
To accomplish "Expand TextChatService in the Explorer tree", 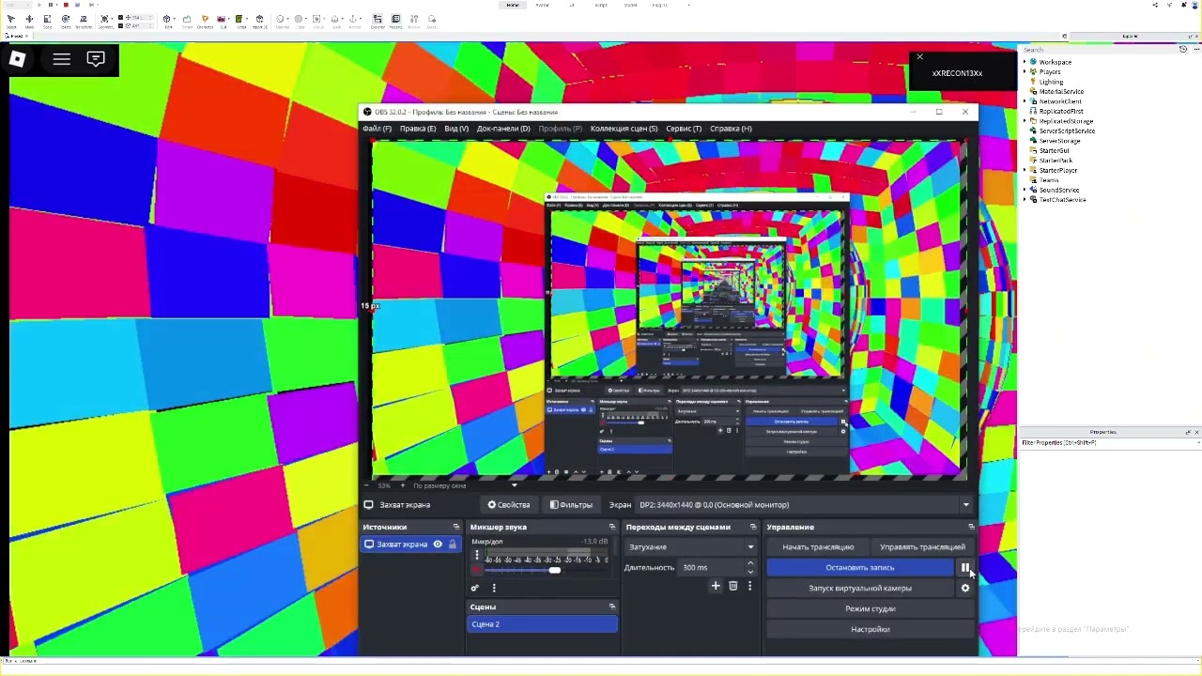I will [x=1025, y=200].
